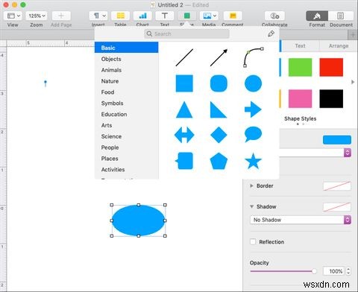This screenshot has height=292, width=358.
Task: Toggle the Document sidebar button
Action: tap(341, 16)
